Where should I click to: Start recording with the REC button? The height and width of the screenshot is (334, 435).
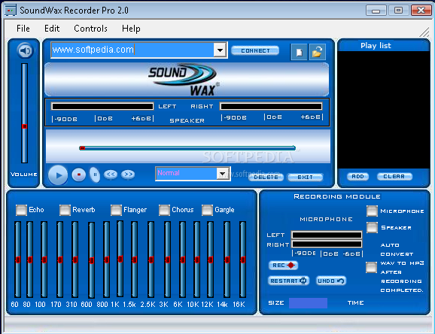283,266
